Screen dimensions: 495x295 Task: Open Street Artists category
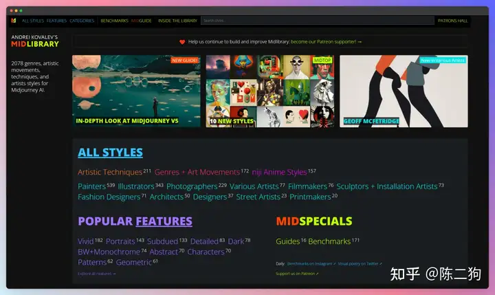pyautogui.click(x=258, y=197)
